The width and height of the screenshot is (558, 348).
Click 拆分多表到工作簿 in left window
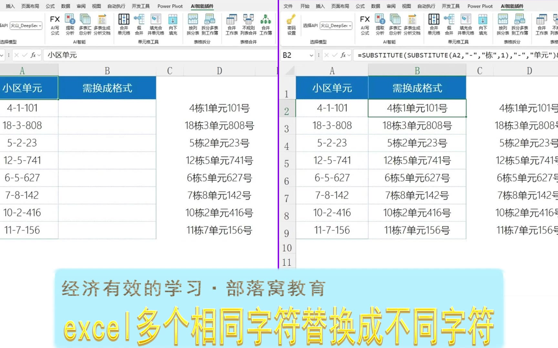tap(210, 24)
